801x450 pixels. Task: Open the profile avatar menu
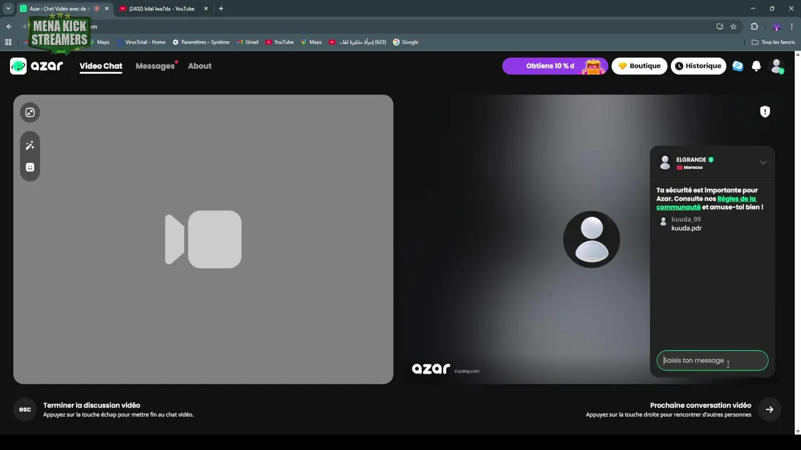[x=777, y=66]
